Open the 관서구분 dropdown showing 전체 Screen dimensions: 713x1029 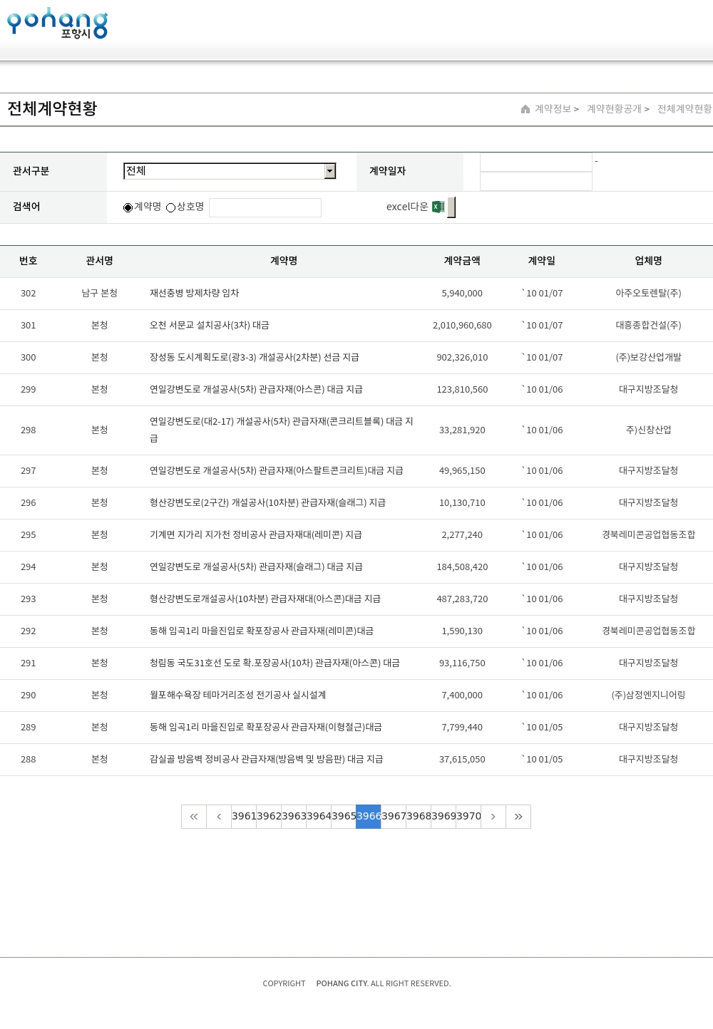tap(230, 171)
